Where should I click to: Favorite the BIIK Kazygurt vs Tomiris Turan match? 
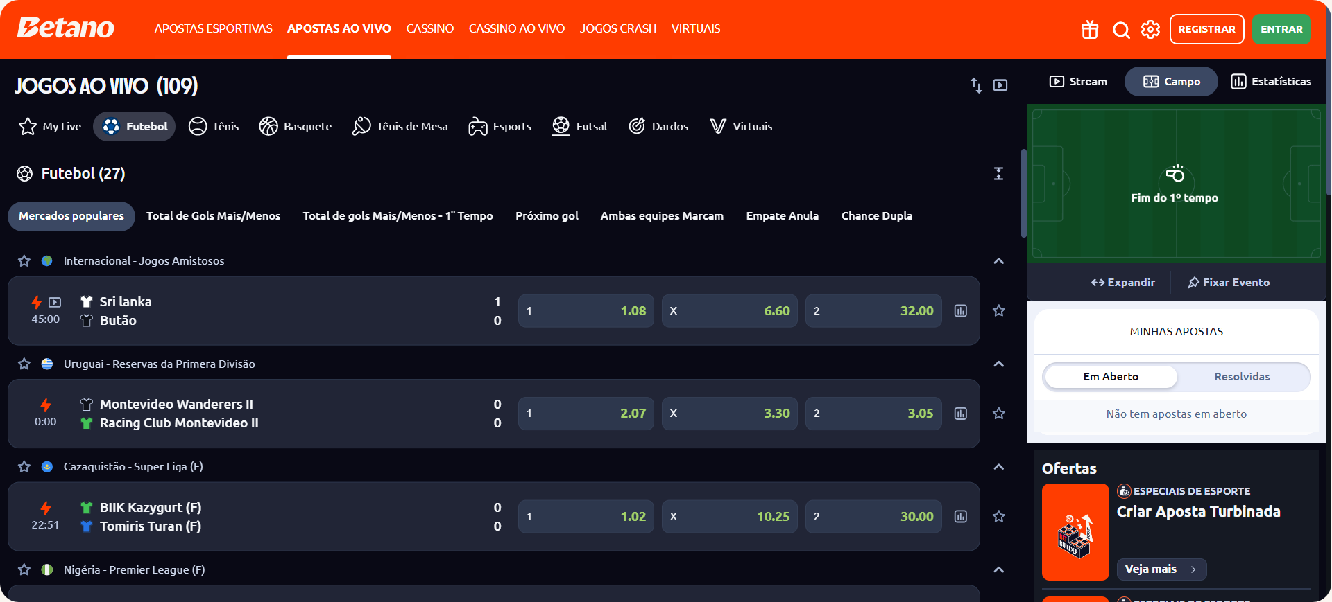click(x=998, y=516)
